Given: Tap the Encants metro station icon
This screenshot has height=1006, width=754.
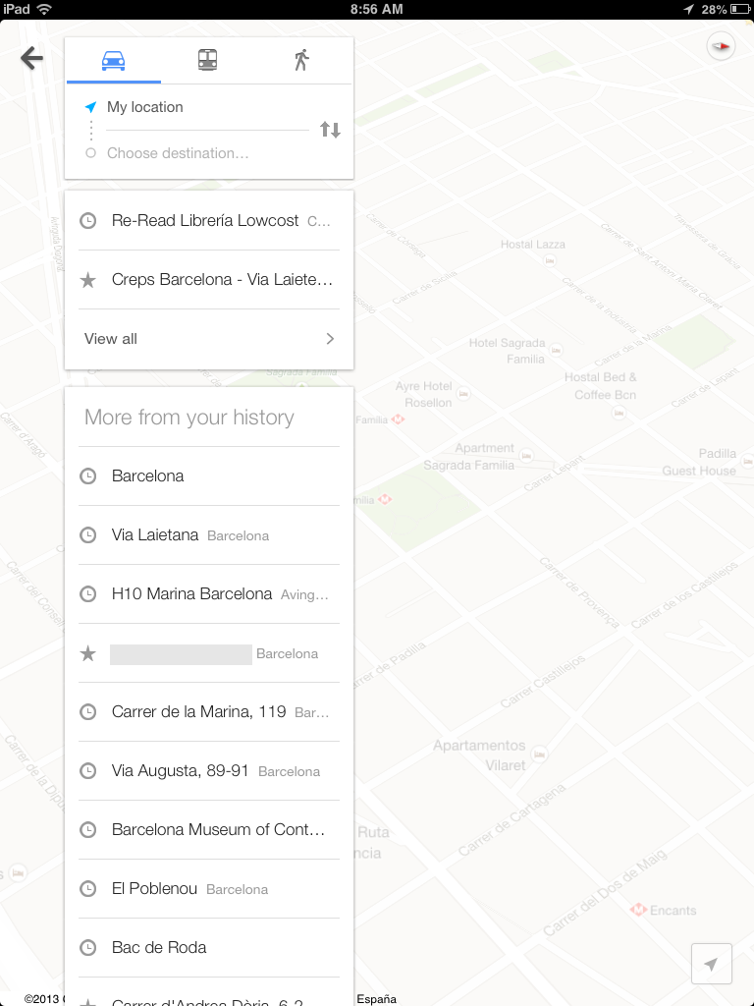Looking at the screenshot, I should (x=638, y=911).
